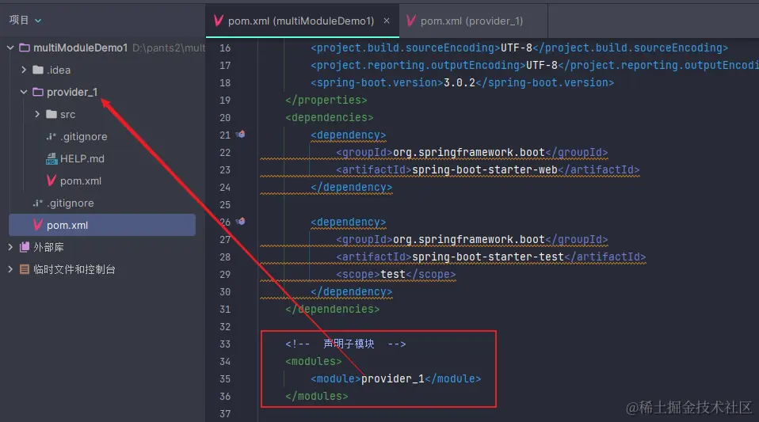This screenshot has width=759, height=422.
Task: Click the Maven icon on provider_1 tab
Action: [411, 21]
